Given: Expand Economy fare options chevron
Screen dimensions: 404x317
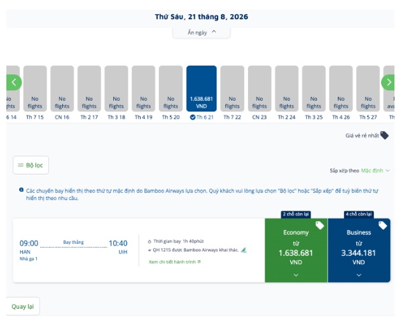Looking at the screenshot, I should tap(296, 275).
